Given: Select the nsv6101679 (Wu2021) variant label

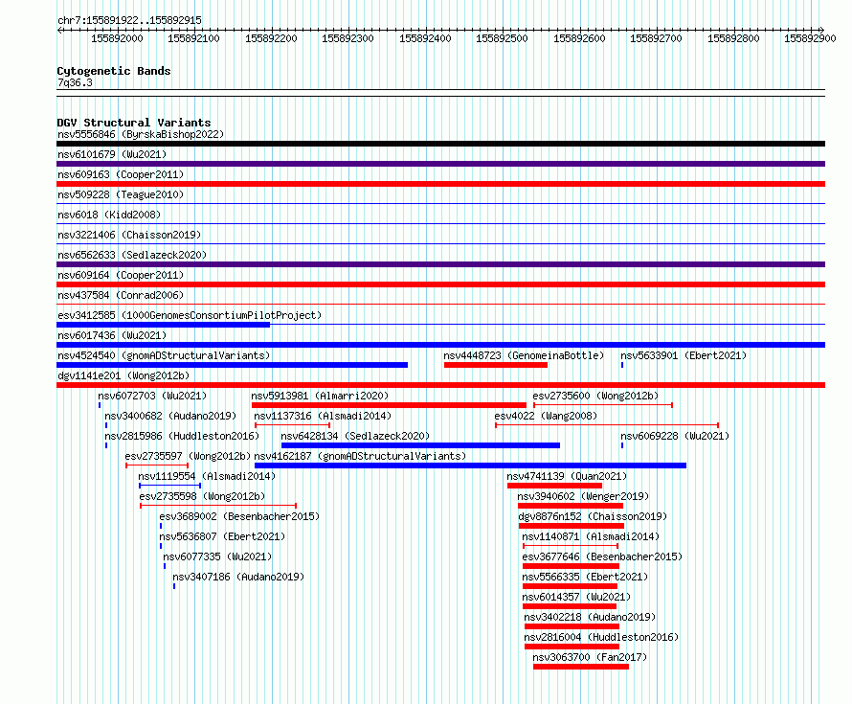Looking at the screenshot, I should coord(112,154).
